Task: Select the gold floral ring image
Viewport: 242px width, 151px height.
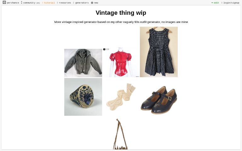Action: [x=83, y=97]
